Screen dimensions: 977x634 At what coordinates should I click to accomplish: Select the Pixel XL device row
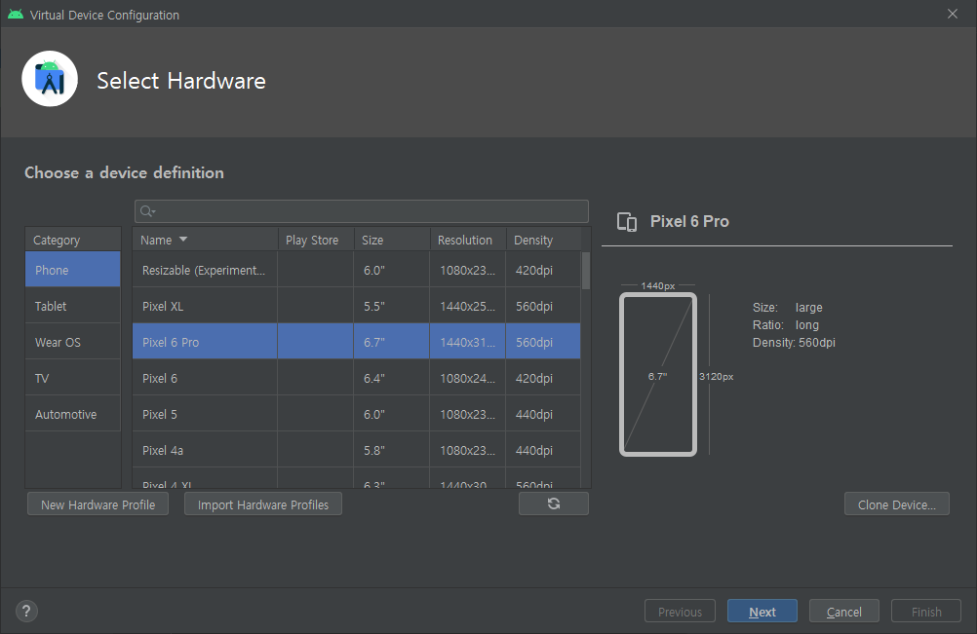[357, 306]
